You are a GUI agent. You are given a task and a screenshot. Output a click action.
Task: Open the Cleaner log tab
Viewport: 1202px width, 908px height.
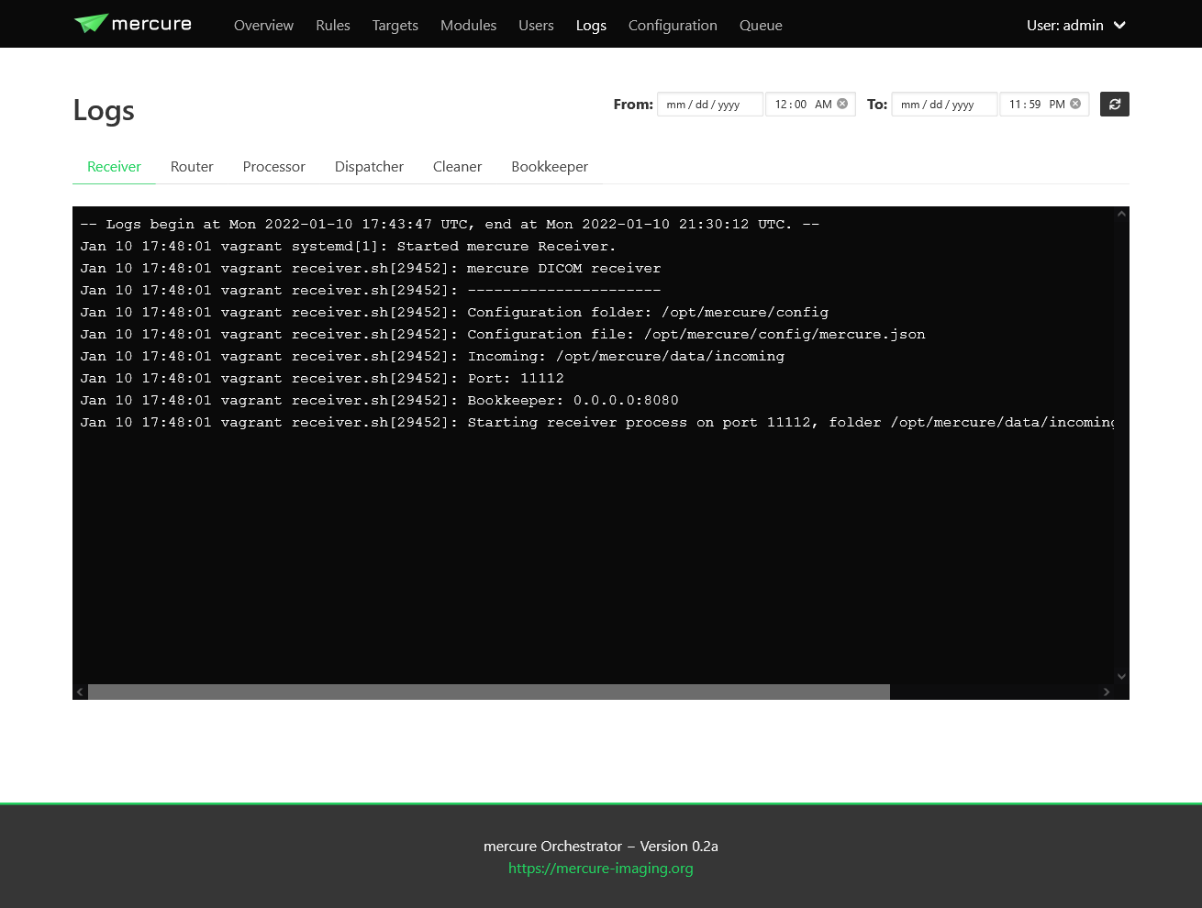(457, 166)
